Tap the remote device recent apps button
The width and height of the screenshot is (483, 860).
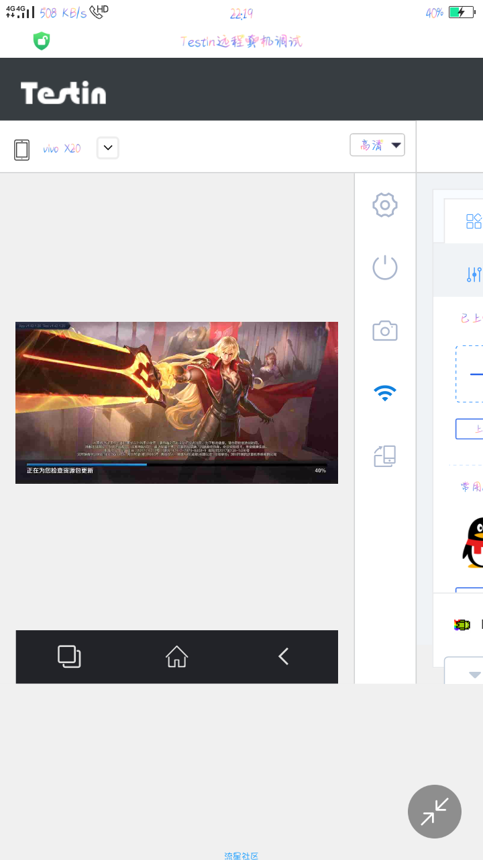69,656
